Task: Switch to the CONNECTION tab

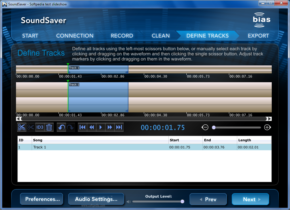Action: (75, 36)
